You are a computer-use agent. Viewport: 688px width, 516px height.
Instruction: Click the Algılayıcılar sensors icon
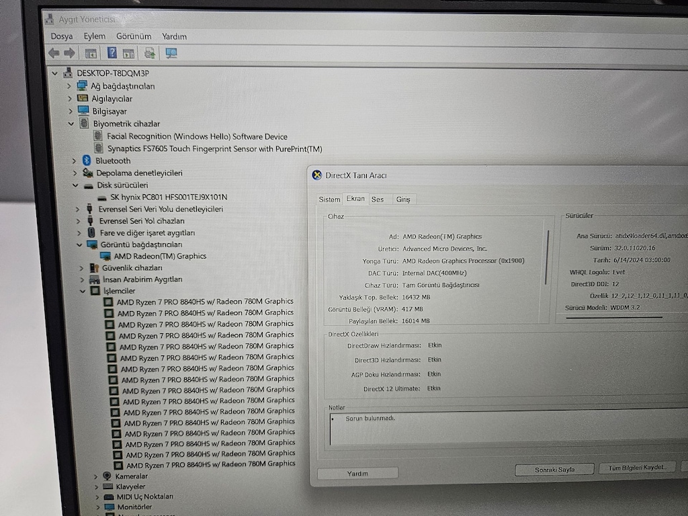pyautogui.click(x=83, y=98)
